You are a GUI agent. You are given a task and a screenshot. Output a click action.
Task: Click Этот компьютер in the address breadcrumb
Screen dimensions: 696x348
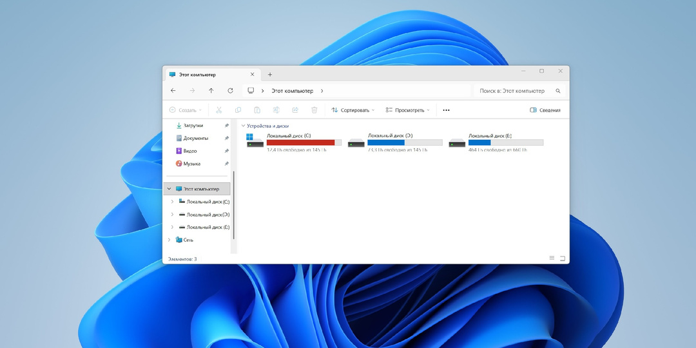tap(292, 91)
